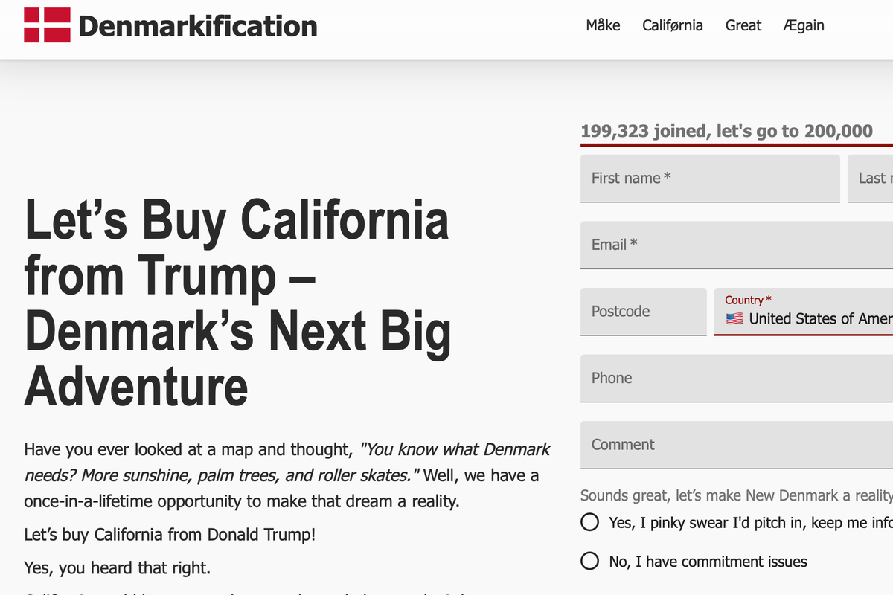Choose "No, I have commitment issues" radio
The image size is (893, 595).
pyautogui.click(x=590, y=561)
